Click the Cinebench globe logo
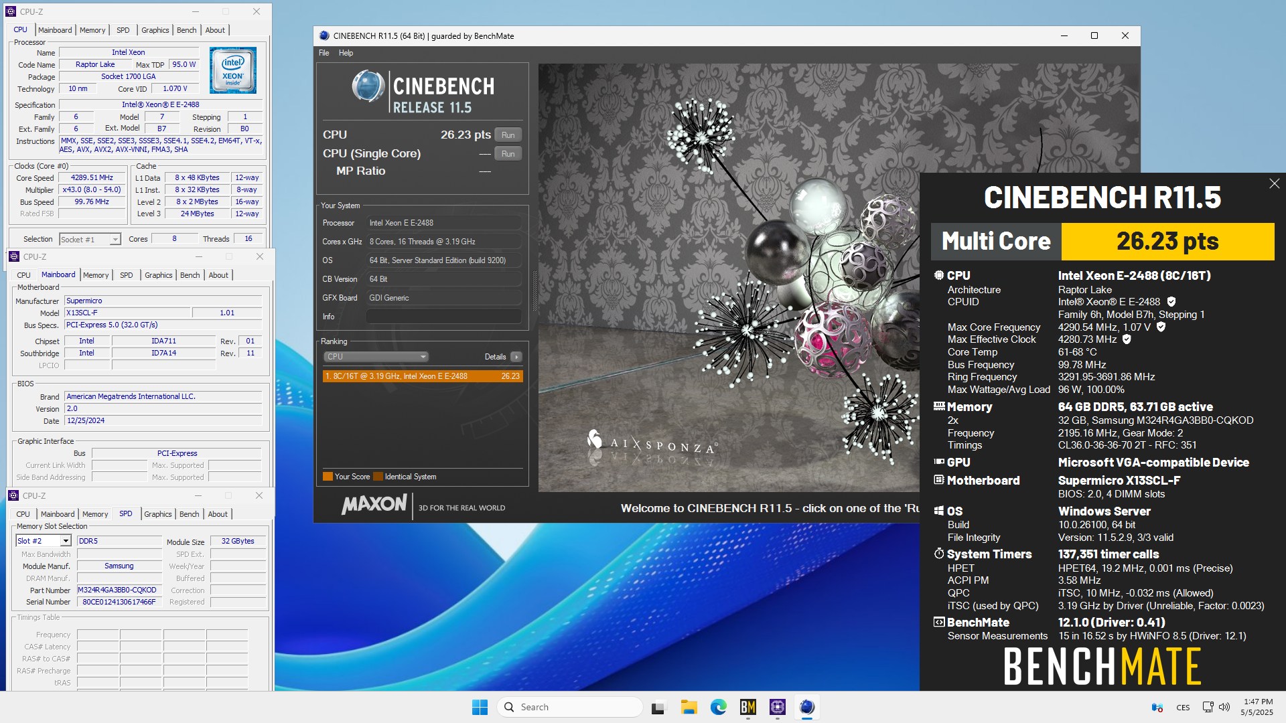Image resolution: width=1286 pixels, height=723 pixels. [368, 86]
